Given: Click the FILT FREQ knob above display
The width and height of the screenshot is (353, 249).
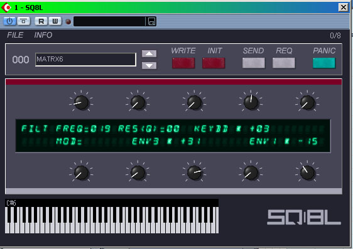Looking at the screenshot, I should point(81,102).
